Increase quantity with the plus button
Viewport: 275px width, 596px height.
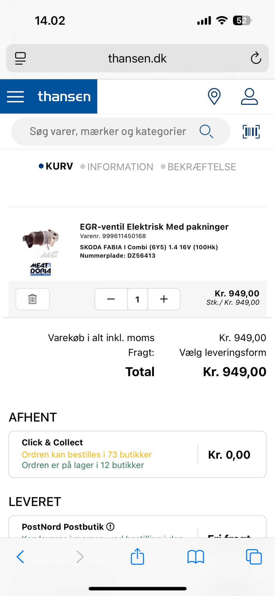164,299
